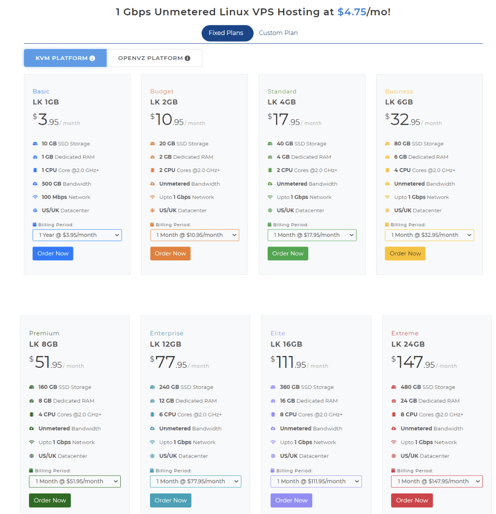Click the RAM icon in Budget plan
Viewport: 496px width, 514px height.
pyautogui.click(x=153, y=157)
